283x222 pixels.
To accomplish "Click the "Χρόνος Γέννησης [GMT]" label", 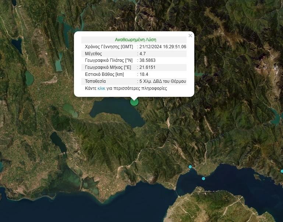I will (x=109, y=47).
